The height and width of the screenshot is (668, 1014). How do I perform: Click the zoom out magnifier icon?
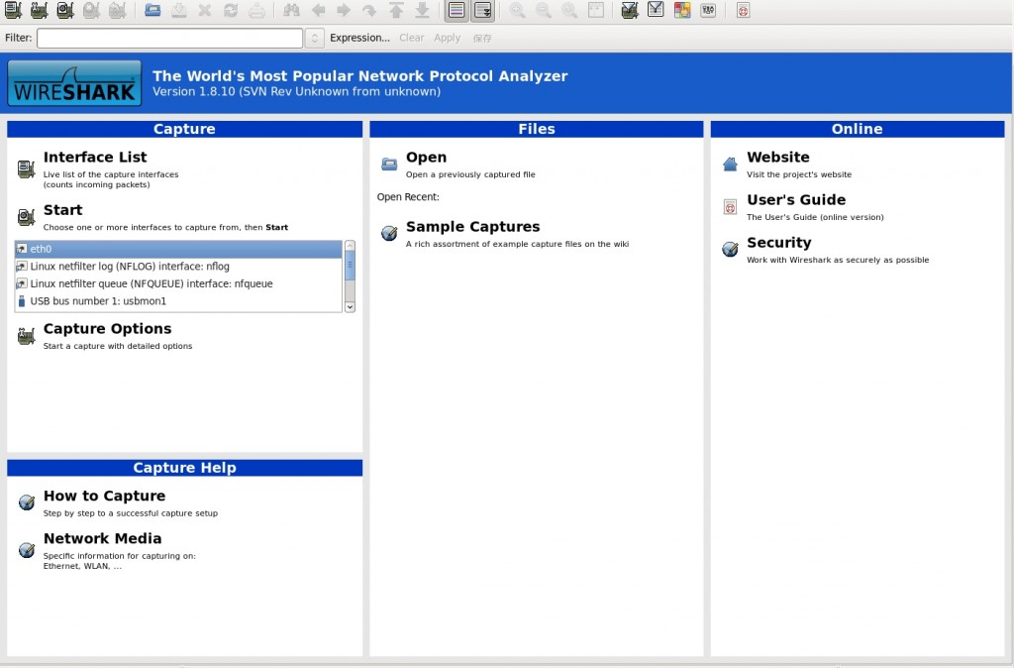point(544,10)
